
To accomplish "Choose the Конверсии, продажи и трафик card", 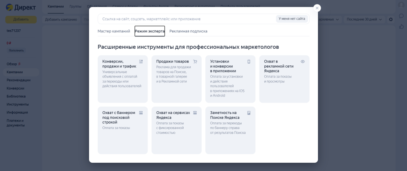I will (123, 79).
